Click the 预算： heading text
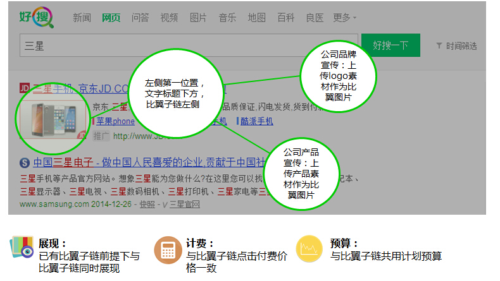 click(344, 244)
